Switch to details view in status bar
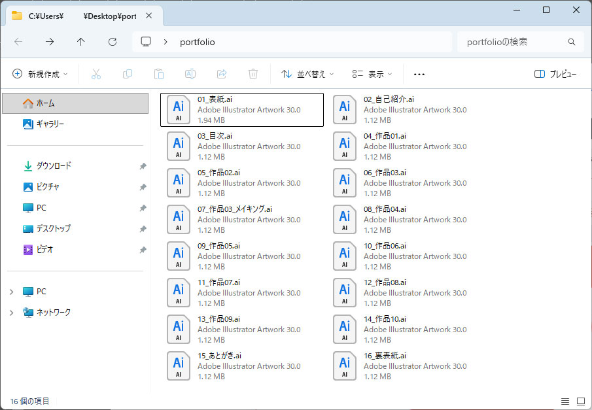The width and height of the screenshot is (592, 410). (565, 401)
